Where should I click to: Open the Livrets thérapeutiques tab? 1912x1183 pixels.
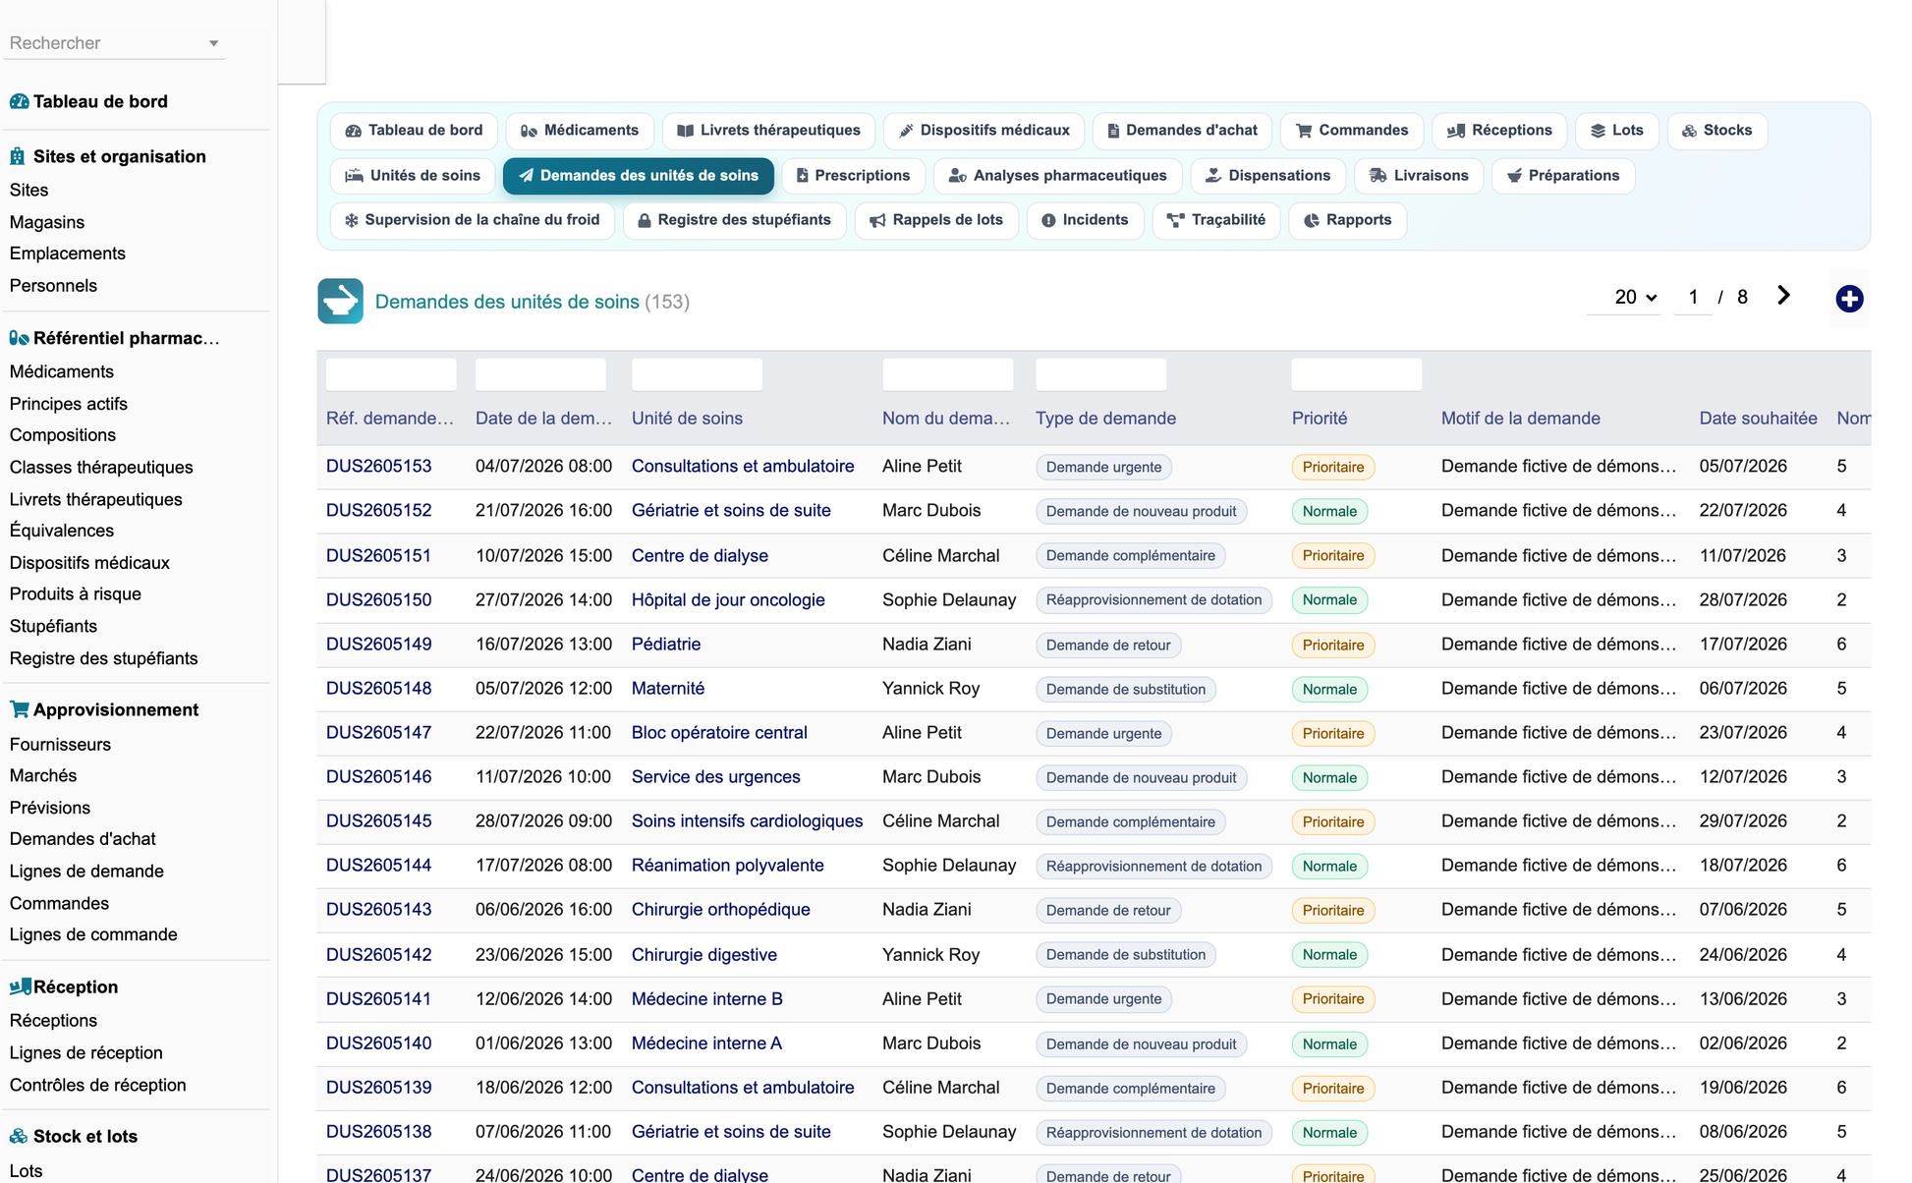(x=768, y=131)
